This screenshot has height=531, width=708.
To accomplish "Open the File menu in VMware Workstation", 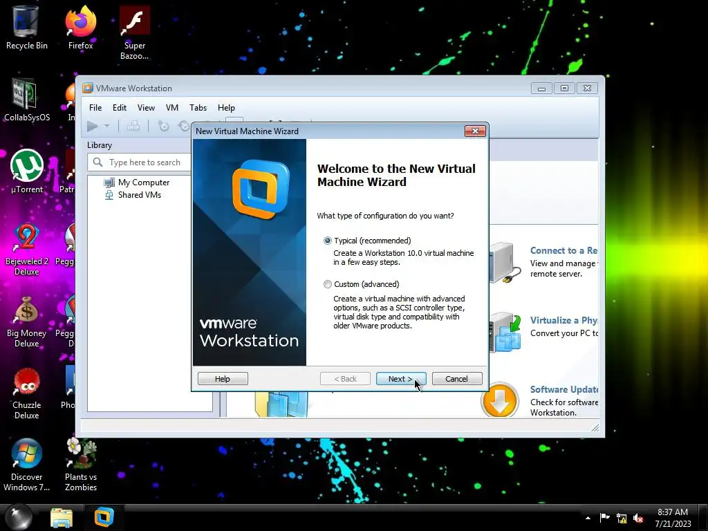I will coord(95,107).
